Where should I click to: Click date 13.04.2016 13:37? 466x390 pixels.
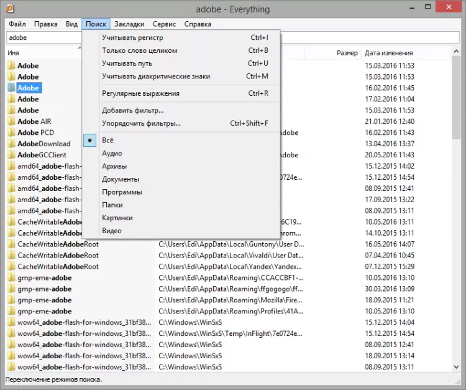tap(390, 144)
